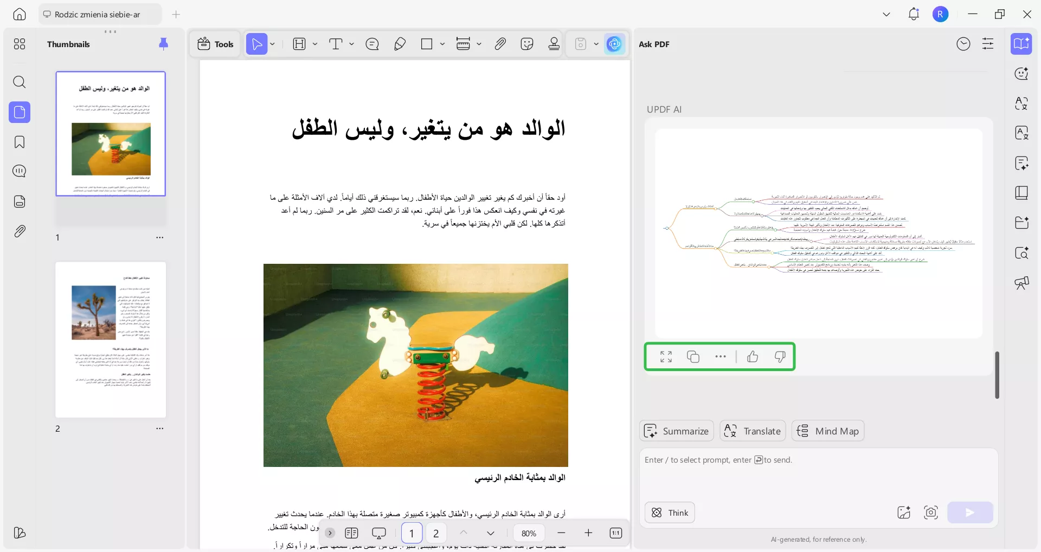Select the Highlighter pen tool
This screenshot has height=552, width=1041.
pyautogui.click(x=400, y=44)
